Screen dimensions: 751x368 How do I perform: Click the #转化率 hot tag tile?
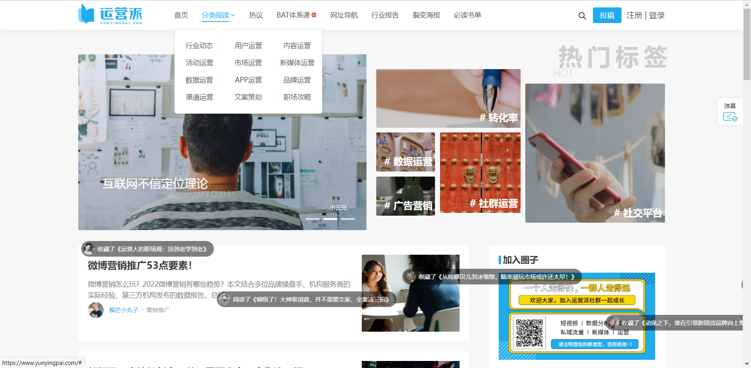click(x=448, y=98)
